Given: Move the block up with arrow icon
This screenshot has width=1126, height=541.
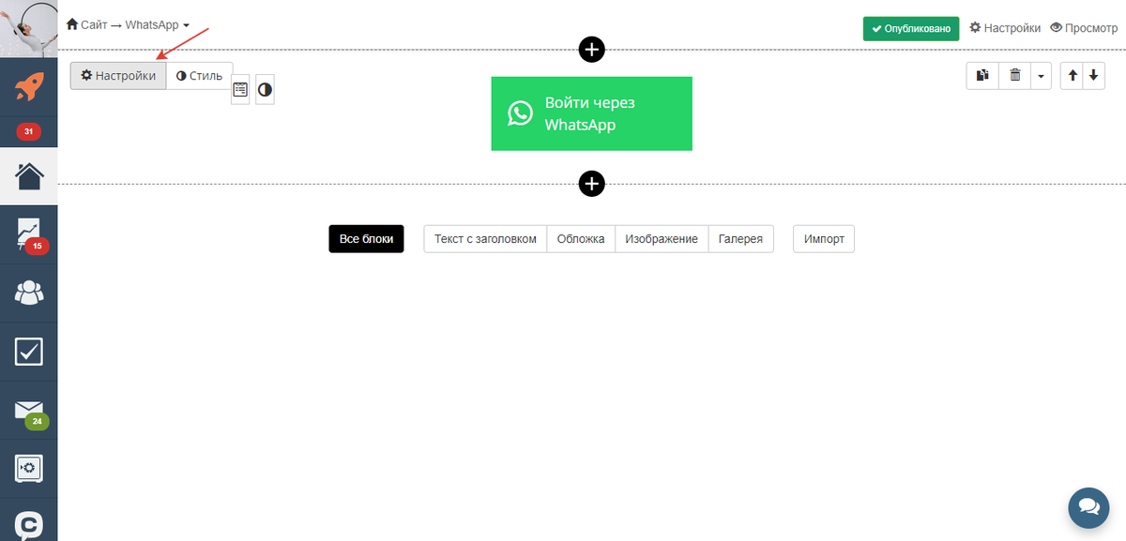Looking at the screenshot, I should (x=1072, y=76).
